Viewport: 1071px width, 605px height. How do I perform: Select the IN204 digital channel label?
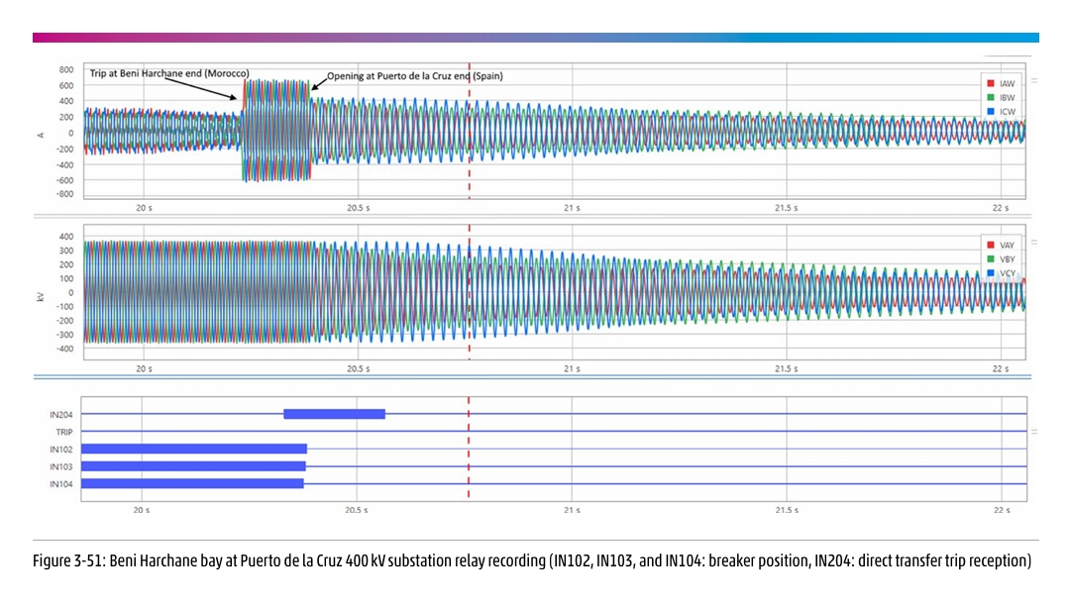[61, 415]
